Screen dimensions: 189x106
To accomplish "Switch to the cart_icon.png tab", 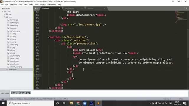I will 69,9.
